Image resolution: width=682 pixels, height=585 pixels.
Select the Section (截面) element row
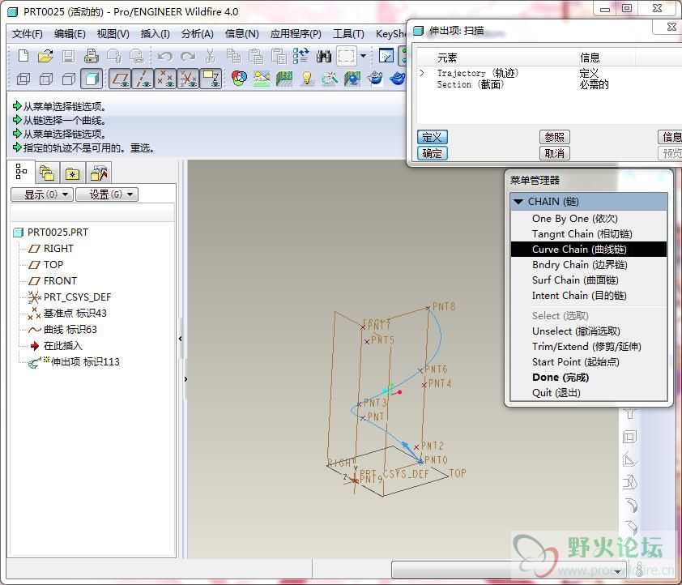tap(549, 84)
